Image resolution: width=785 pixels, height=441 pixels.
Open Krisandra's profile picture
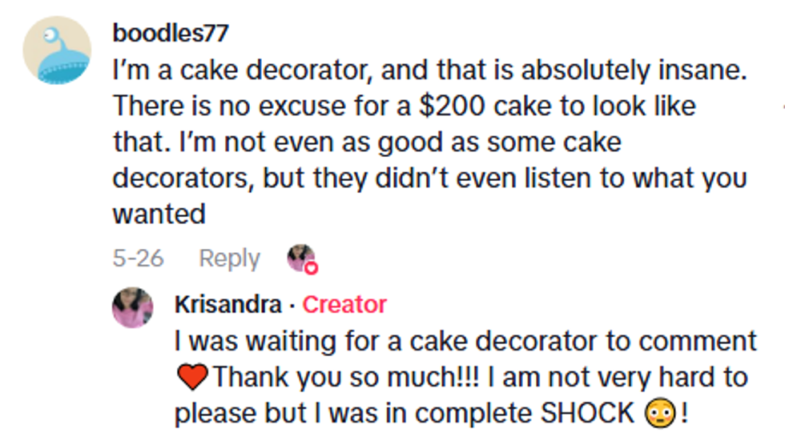point(133,307)
